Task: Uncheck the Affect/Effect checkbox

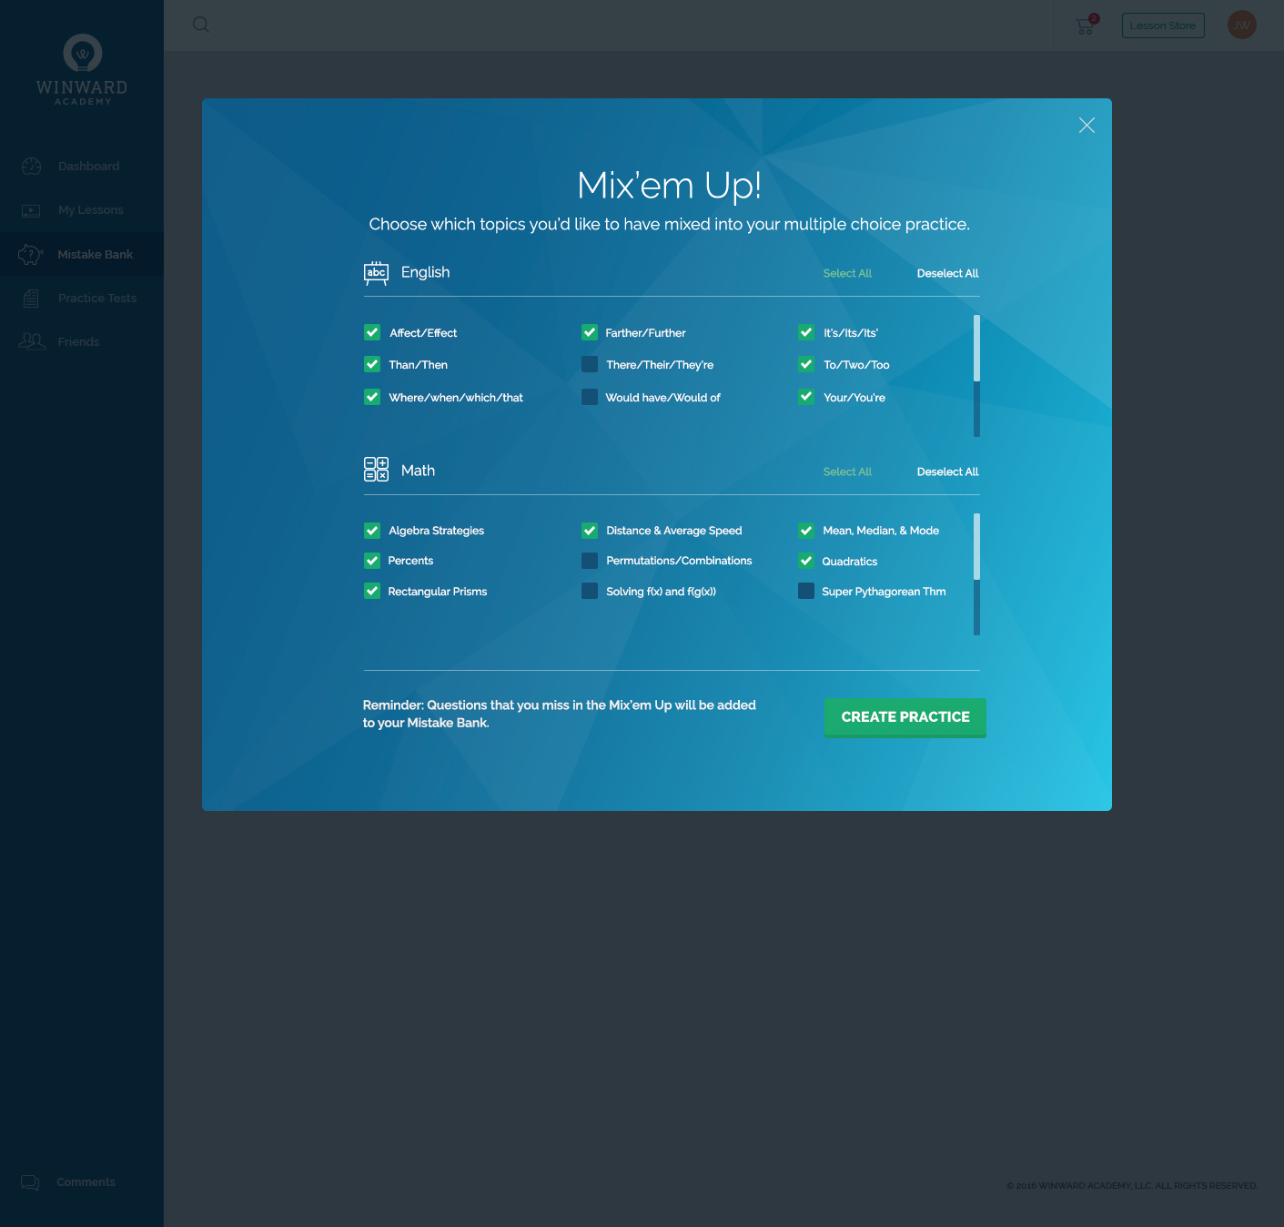Action: click(x=372, y=332)
